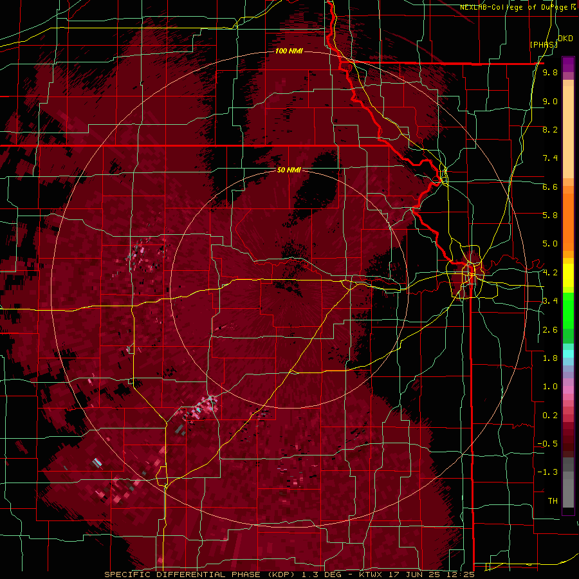Click the 7.4 value on the color scale
Screen dimensions: 579x579
[x=550, y=158]
